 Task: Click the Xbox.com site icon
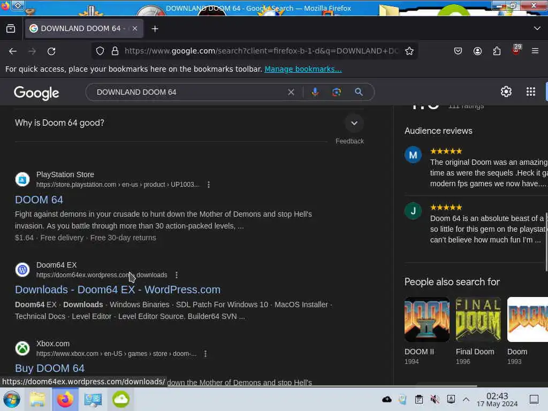[22, 348]
